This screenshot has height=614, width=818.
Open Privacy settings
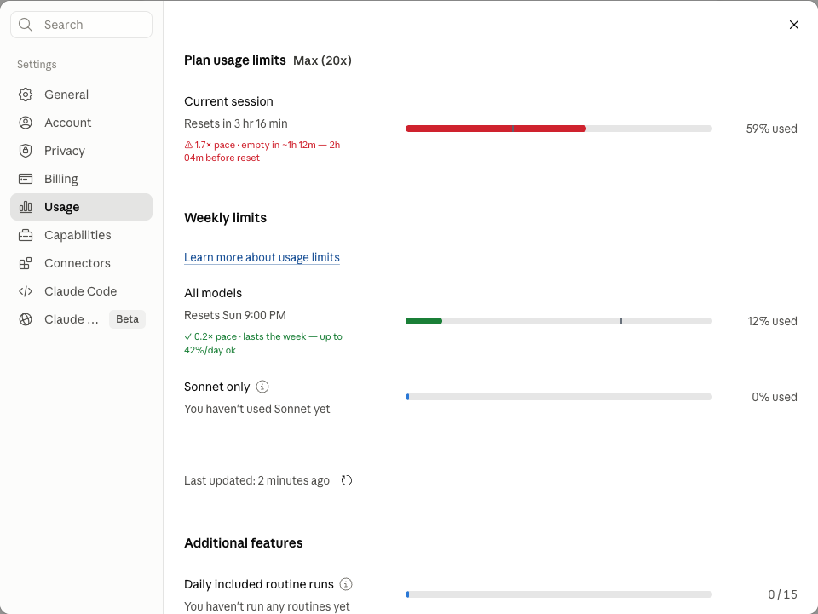82,151
